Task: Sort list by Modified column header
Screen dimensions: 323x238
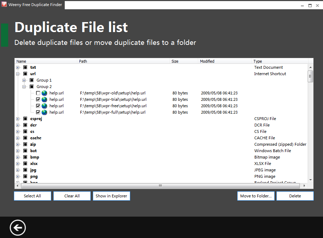Action: (x=224, y=61)
